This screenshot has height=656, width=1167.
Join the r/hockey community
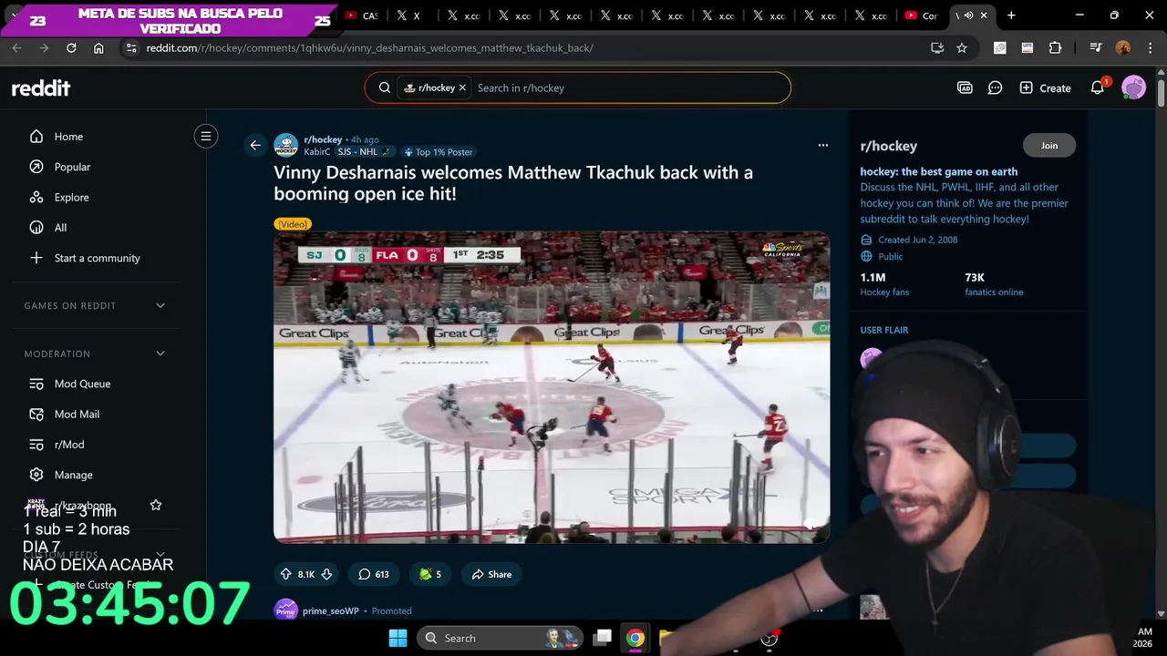point(1049,146)
